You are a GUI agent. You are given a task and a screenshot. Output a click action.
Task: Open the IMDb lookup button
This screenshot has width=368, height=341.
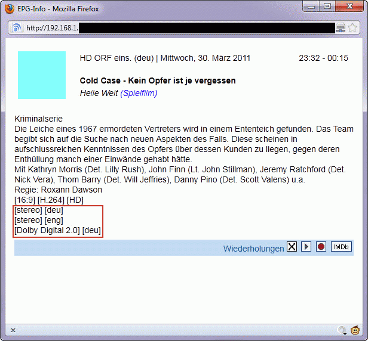tap(341, 247)
